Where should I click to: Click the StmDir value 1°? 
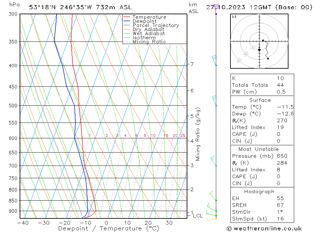(x=280, y=212)
